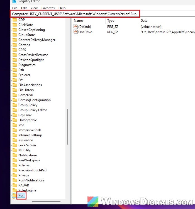195x209 pixels.
Task: Click the ContentDeliveryManager folder icon
Action: (15, 40)
